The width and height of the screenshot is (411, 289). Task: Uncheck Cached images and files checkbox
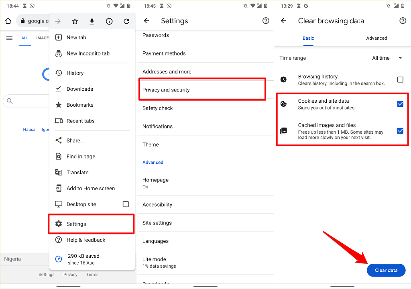pyautogui.click(x=400, y=131)
